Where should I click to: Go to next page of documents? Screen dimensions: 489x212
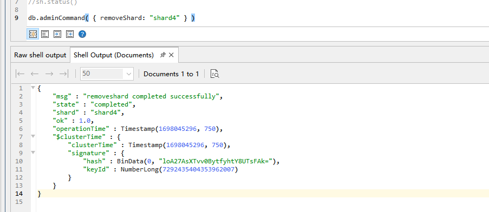tap(49, 74)
